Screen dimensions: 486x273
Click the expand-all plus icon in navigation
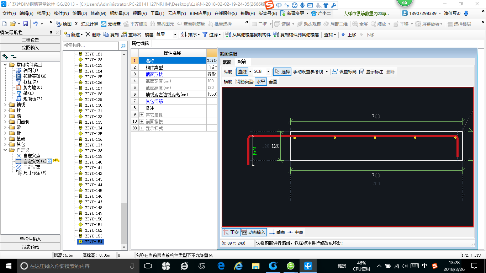[5, 56]
